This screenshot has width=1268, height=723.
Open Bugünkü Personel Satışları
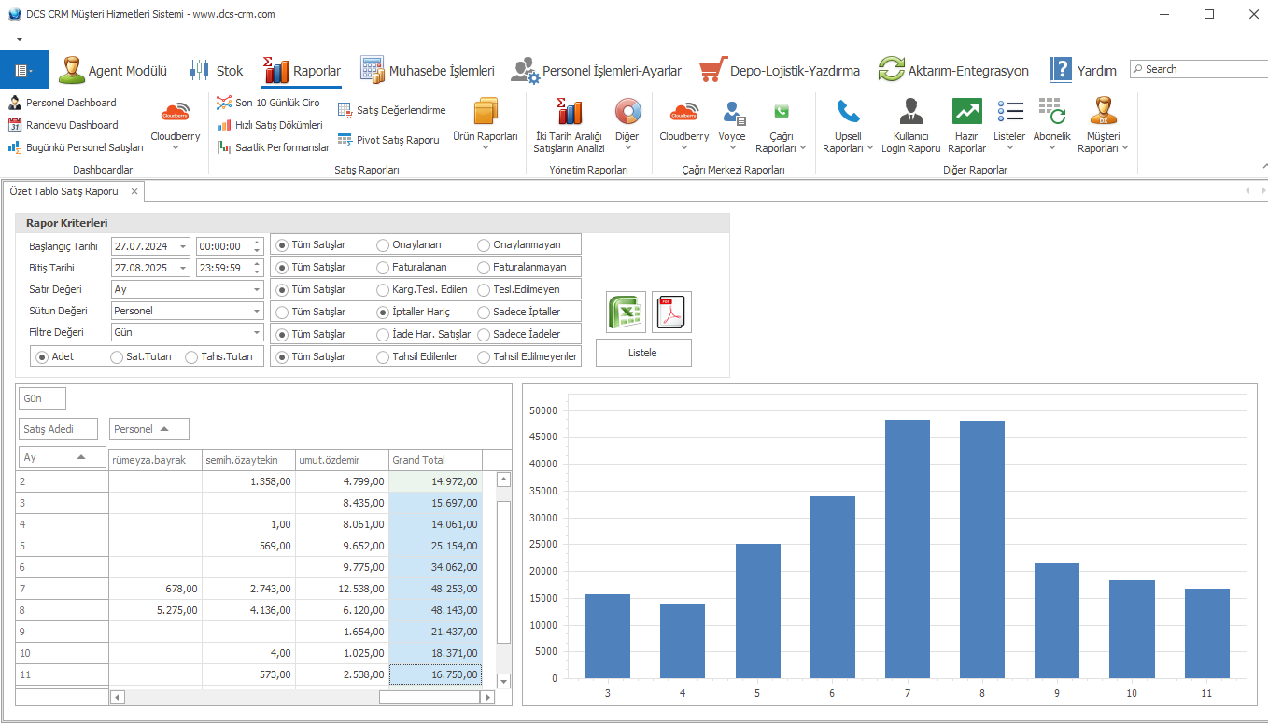[x=76, y=147]
